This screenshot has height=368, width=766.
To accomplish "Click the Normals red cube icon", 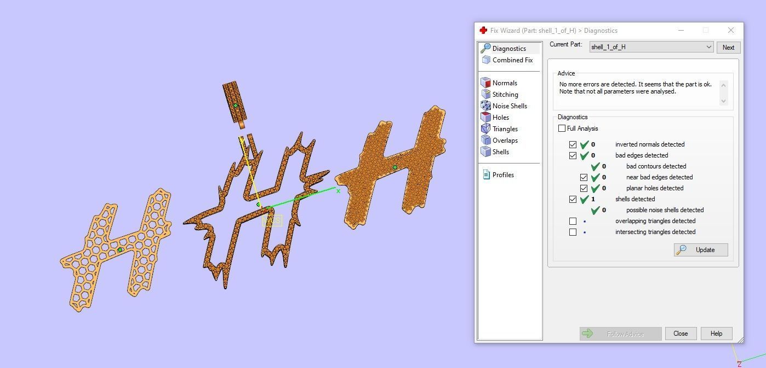I will [x=485, y=83].
